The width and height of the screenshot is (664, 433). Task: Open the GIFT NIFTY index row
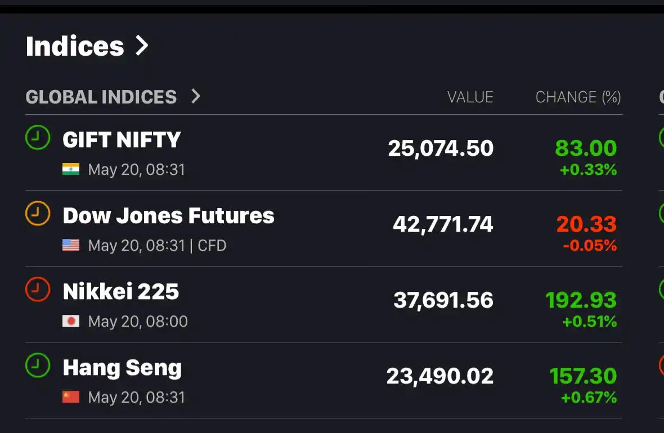coord(324,152)
